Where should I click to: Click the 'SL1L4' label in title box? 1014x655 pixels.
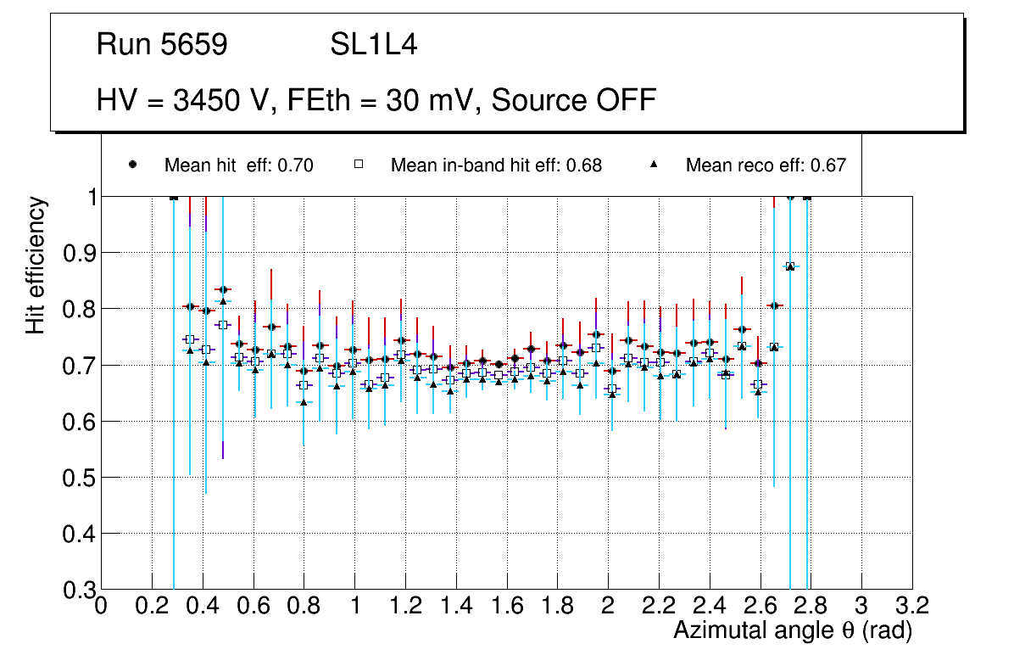click(x=373, y=45)
